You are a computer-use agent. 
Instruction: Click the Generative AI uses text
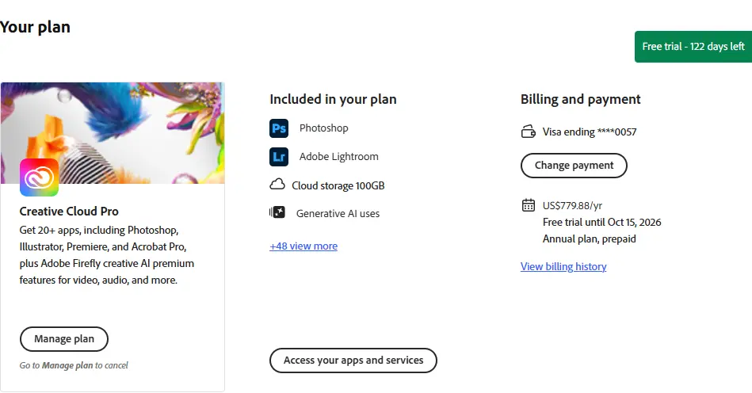pyautogui.click(x=338, y=214)
